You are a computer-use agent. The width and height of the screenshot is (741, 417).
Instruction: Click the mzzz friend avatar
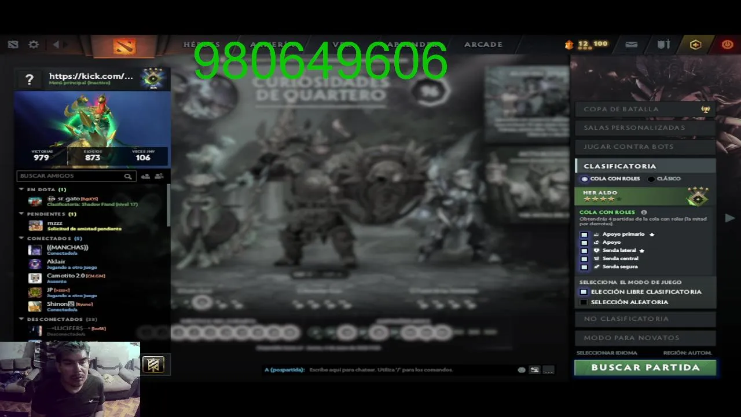pos(35,225)
